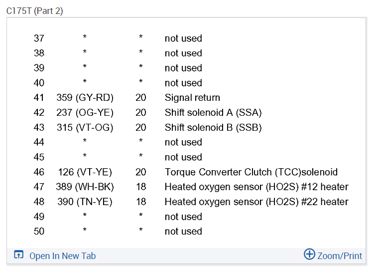381x280 pixels.
Task: Click the HO2S #22 heater description
Action: (x=256, y=202)
